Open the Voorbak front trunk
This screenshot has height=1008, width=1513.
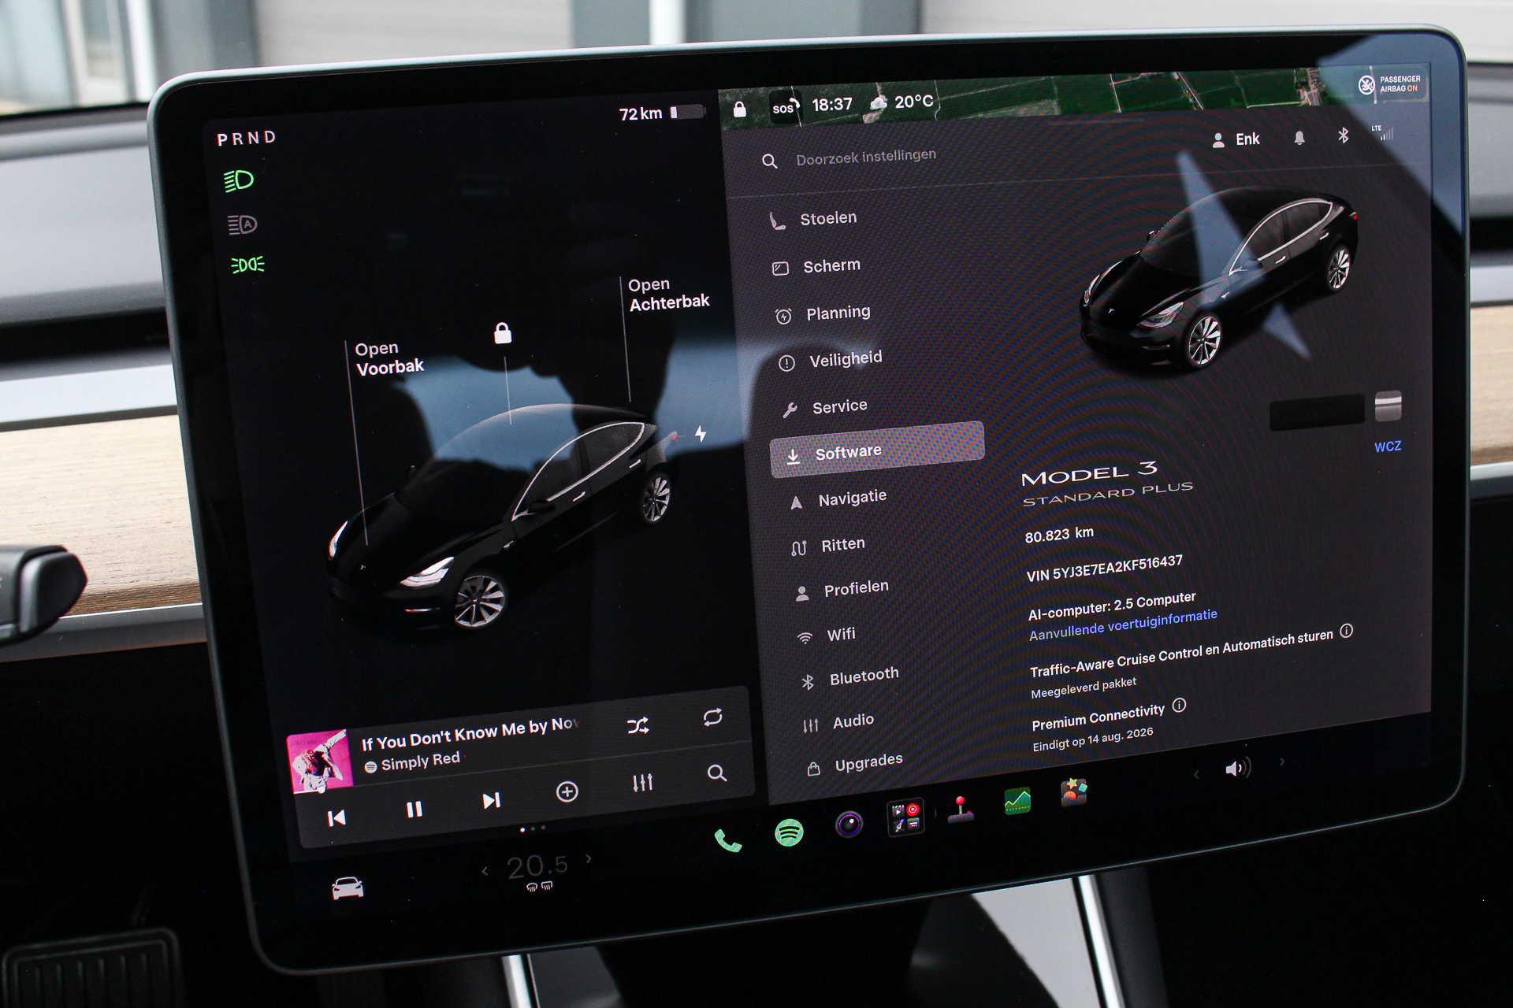click(389, 358)
